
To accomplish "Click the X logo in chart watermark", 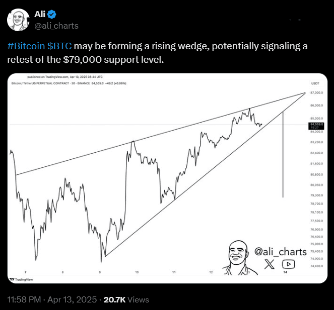I will point(269,265).
